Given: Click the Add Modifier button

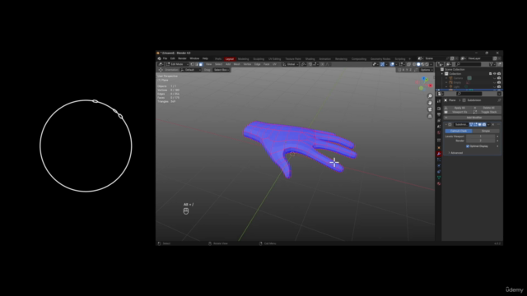Looking at the screenshot, I should [x=473, y=118].
